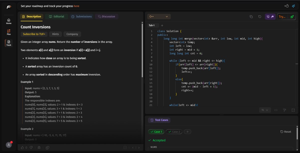Screen dimensions: 300x153
Task: Follow the 'here' roadmap link
Action: click(76, 6)
